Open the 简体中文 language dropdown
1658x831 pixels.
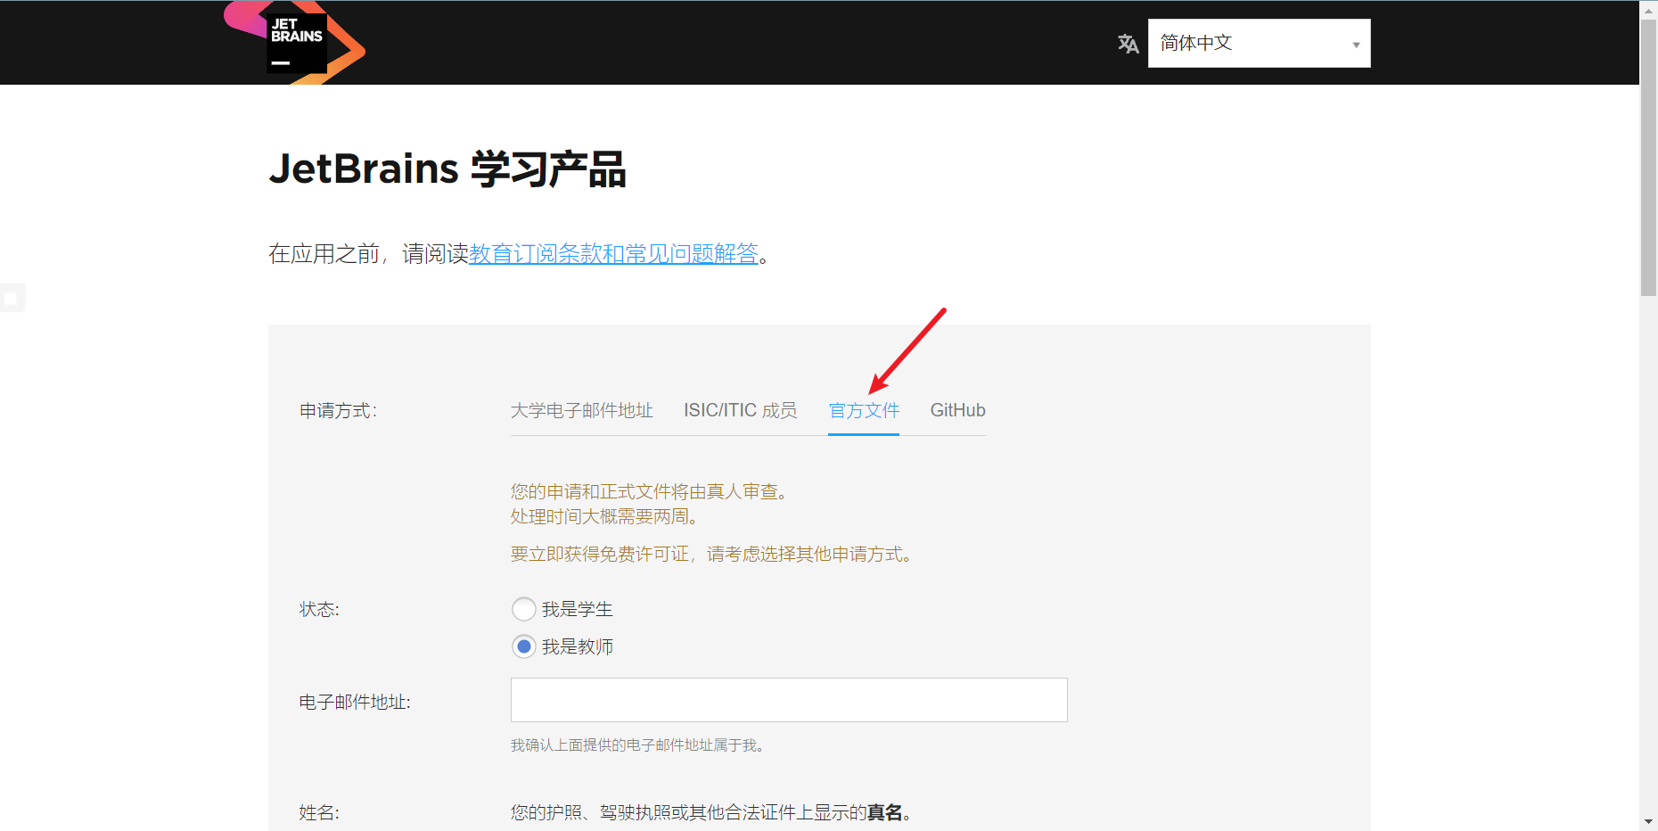pyautogui.click(x=1259, y=43)
